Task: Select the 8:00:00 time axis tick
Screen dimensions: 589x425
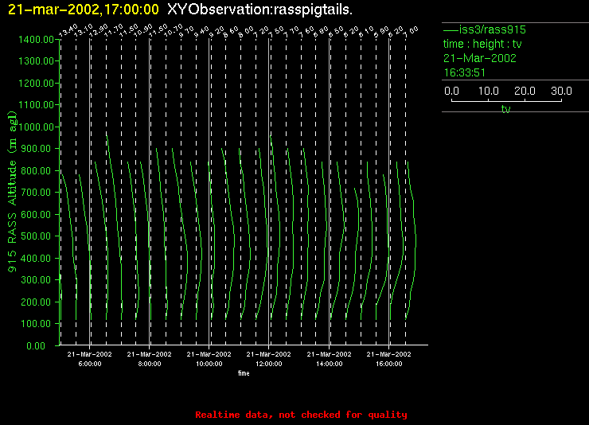Action: 149,362
